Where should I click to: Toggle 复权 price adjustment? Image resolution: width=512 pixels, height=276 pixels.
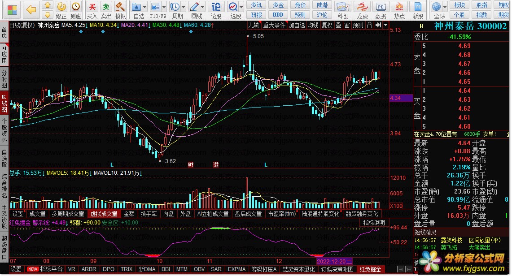pyautogui.click(x=327, y=25)
